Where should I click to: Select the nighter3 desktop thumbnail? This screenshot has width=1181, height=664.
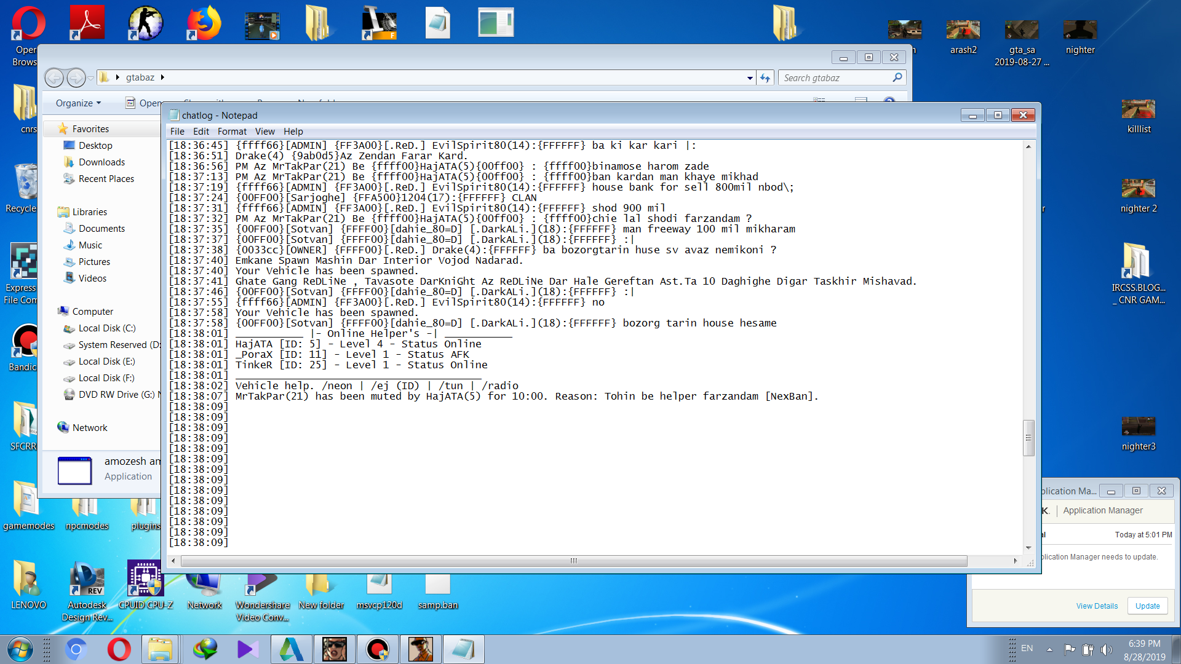pyautogui.click(x=1139, y=433)
